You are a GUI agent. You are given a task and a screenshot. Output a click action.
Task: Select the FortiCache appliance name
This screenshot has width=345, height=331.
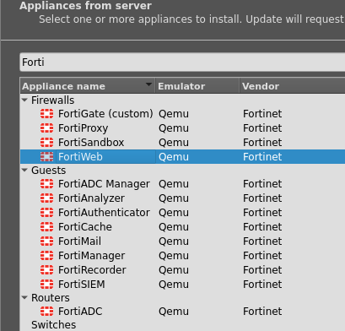[x=85, y=227]
